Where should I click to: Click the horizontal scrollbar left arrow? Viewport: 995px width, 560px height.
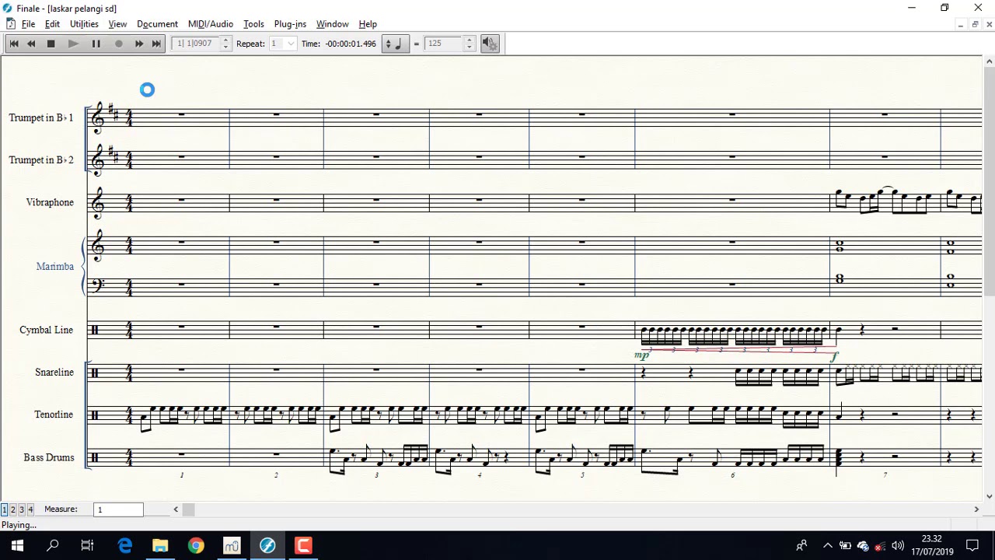pos(176,509)
